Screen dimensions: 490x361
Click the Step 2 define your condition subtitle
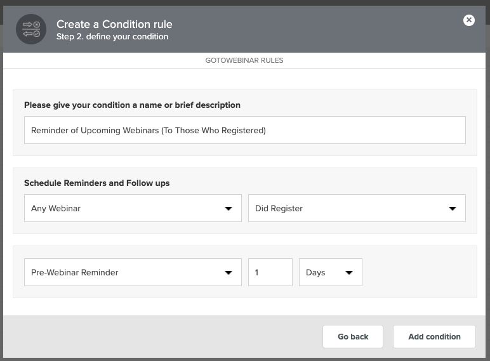pyautogui.click(x=112, y=37)
